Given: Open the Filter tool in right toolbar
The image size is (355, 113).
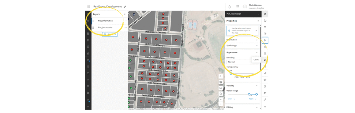Looking at the screenshot, I should [265, 27].
